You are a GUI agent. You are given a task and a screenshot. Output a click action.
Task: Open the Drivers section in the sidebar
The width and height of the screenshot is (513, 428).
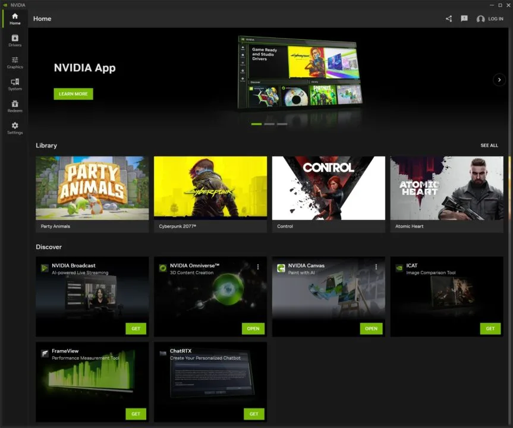coord(14,40)
